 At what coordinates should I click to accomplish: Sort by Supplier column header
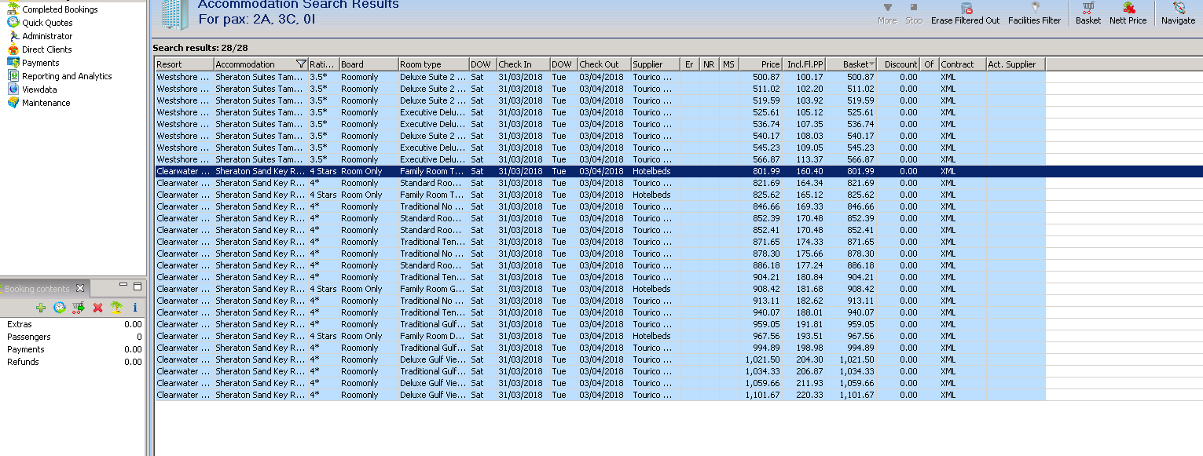click(656, 64)
